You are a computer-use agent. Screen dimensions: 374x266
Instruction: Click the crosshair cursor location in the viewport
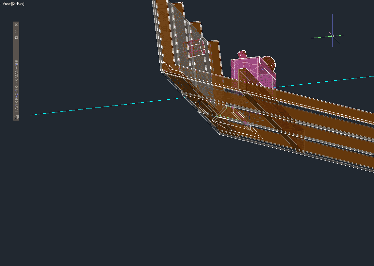pos(333,36)
